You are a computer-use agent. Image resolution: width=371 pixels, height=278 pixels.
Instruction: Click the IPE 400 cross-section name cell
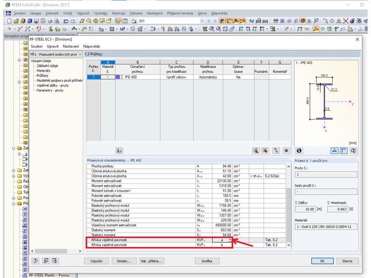click(138, 77)
